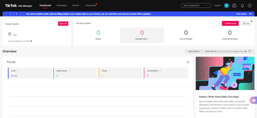Expand the Clicks metric dropdown
This screenshot has width=257, height=118.
(x=109, y=71)
